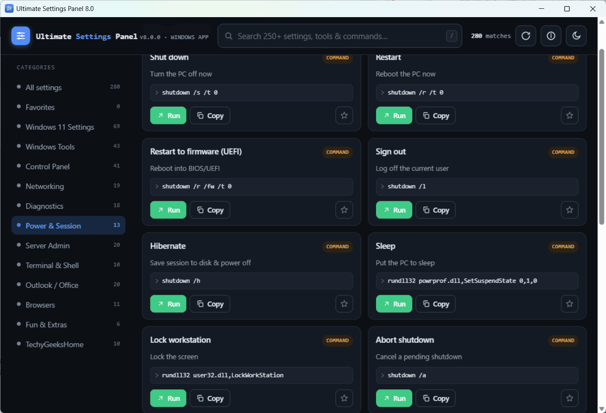606x413 pixels.
Task: Star the Abort shutdown command
Action: [570, 399]
